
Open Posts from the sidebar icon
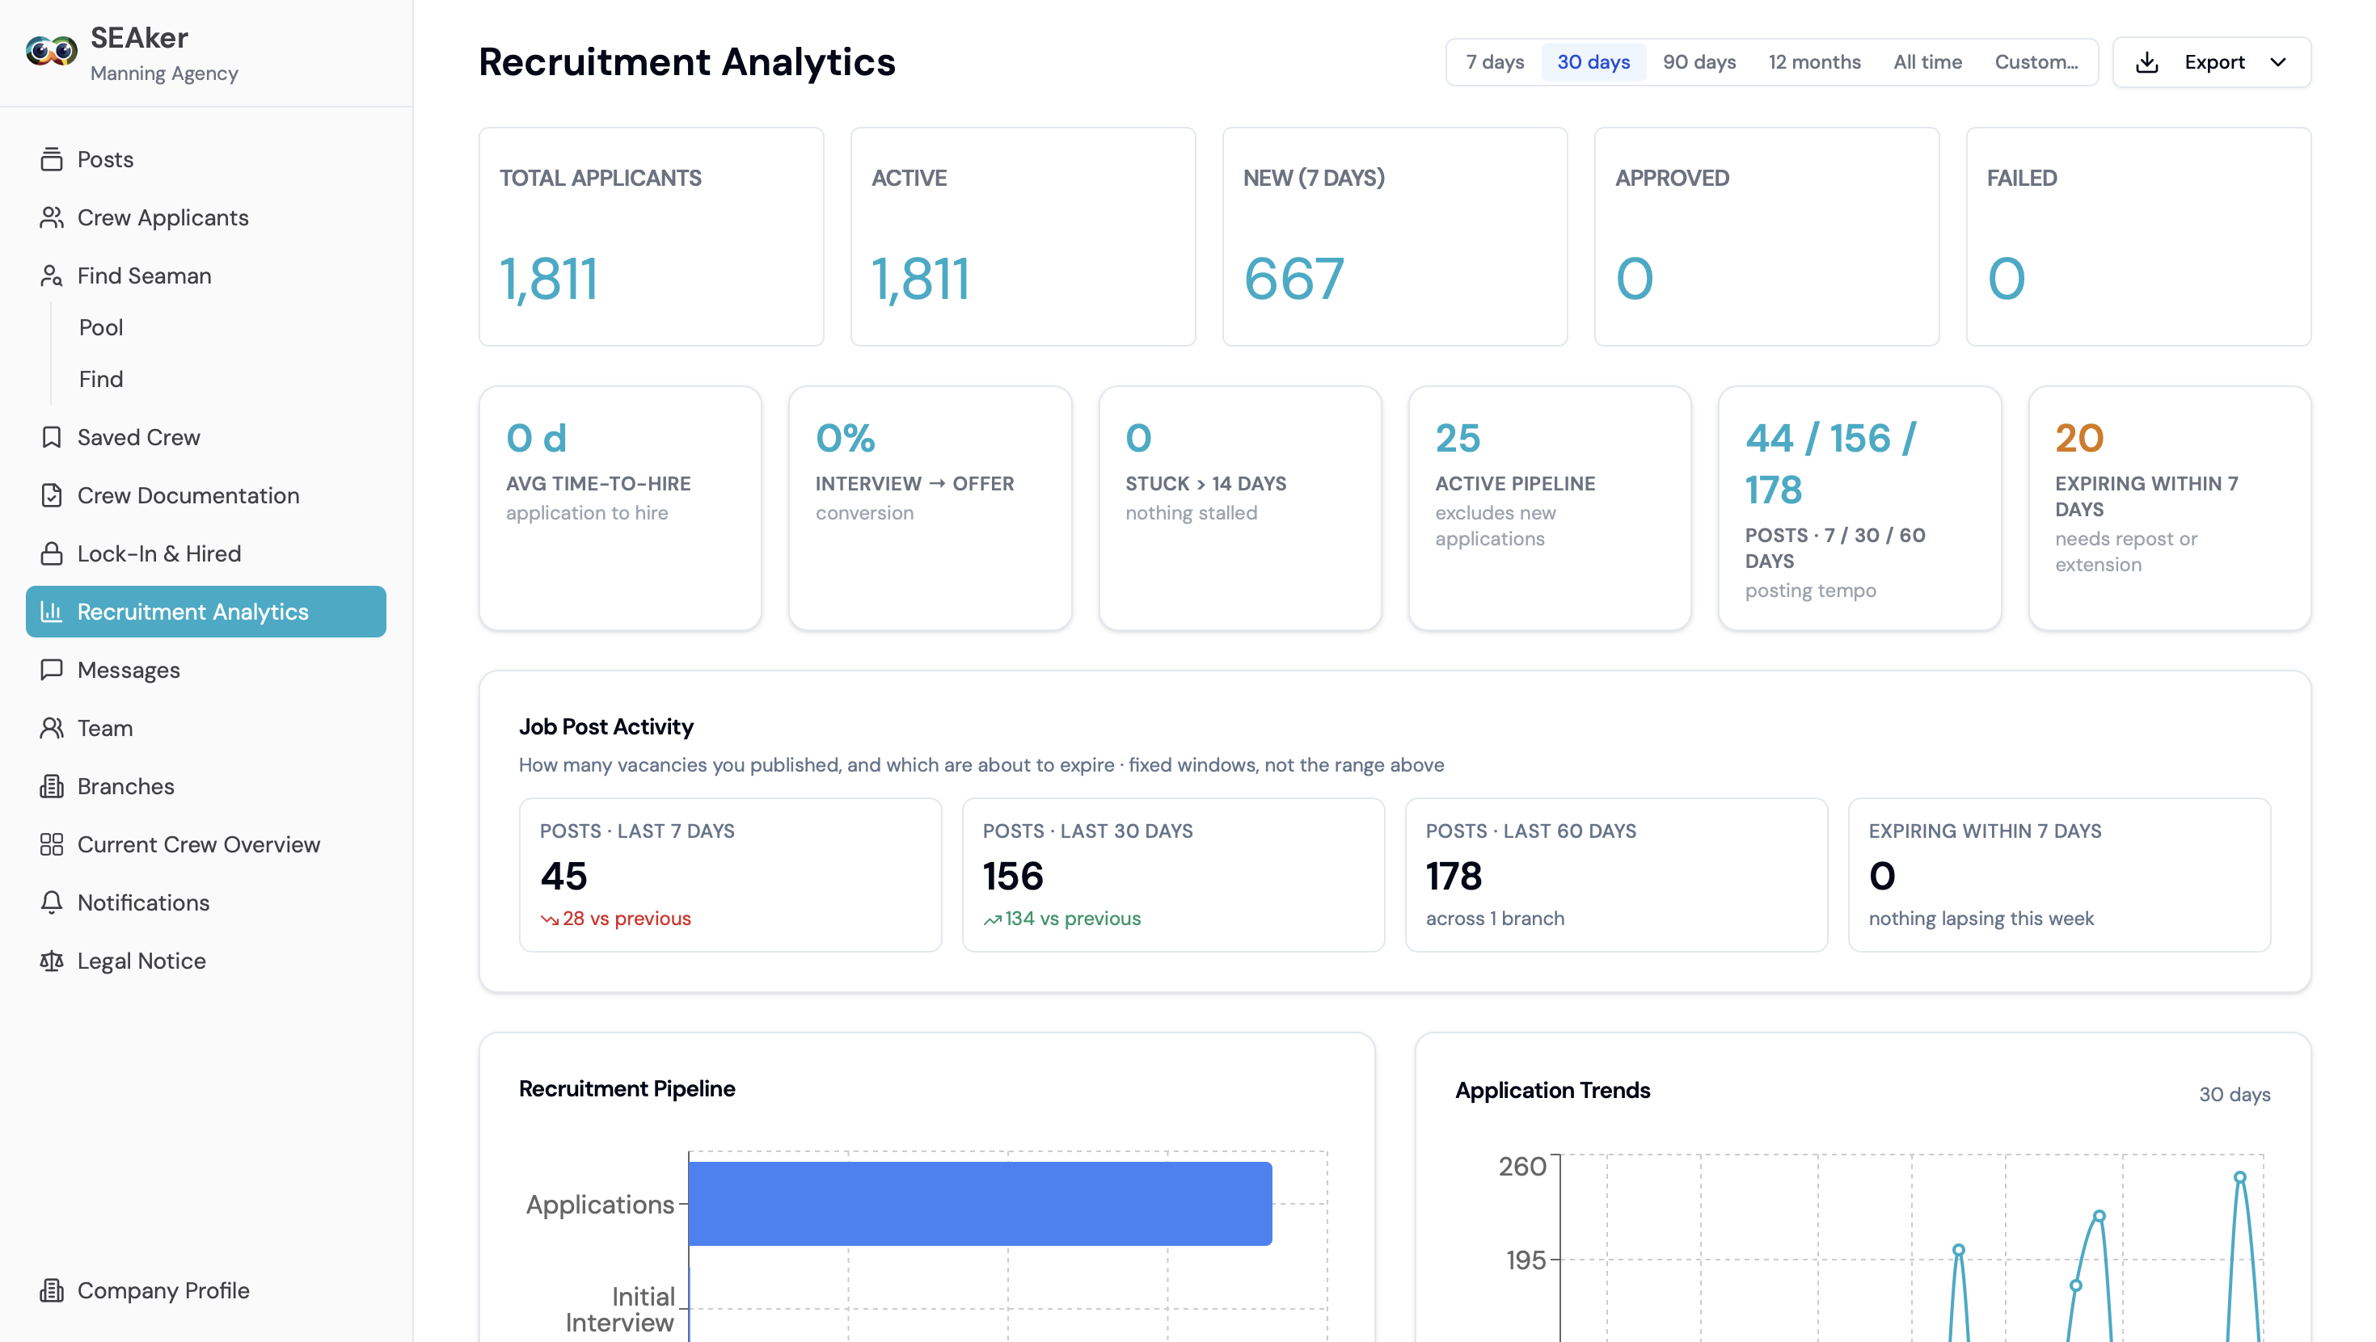tap(52, 159)
